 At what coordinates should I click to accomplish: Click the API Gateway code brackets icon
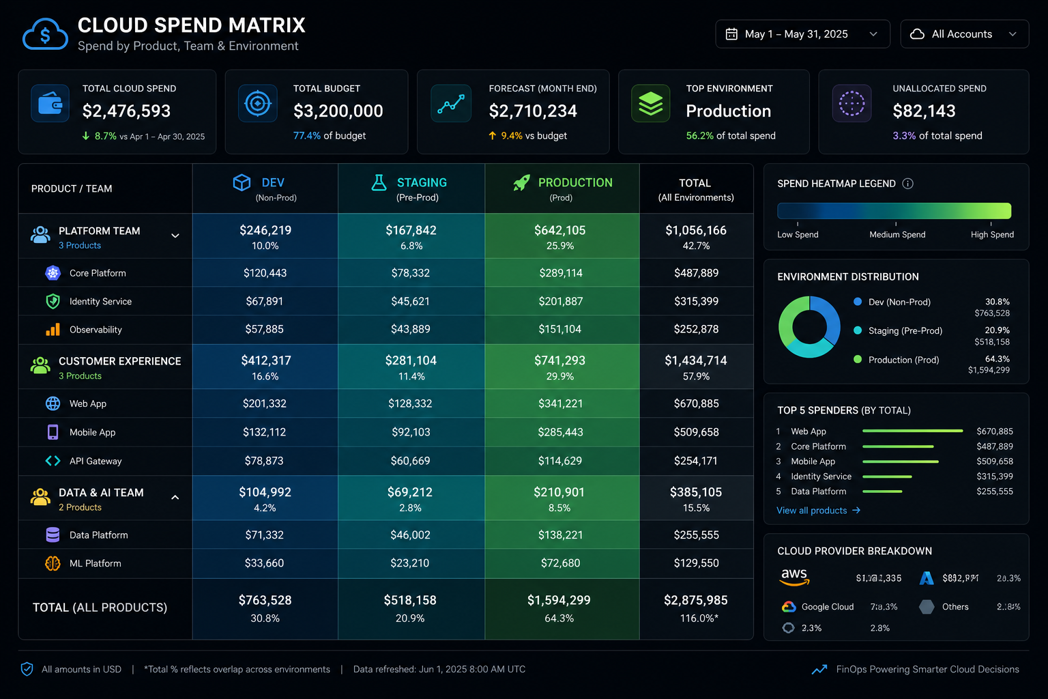point(53,461)
